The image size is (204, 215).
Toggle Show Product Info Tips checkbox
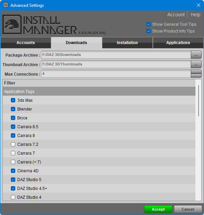click(x=148, y=31)
